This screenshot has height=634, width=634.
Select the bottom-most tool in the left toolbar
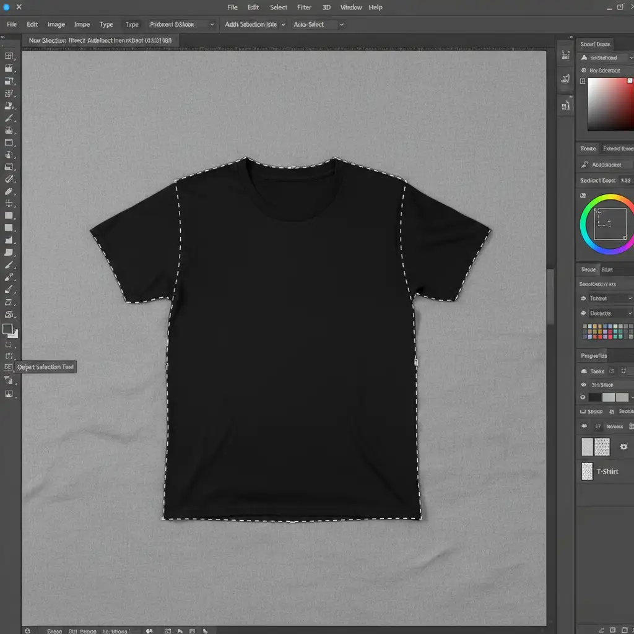click(x=9, y=394)
